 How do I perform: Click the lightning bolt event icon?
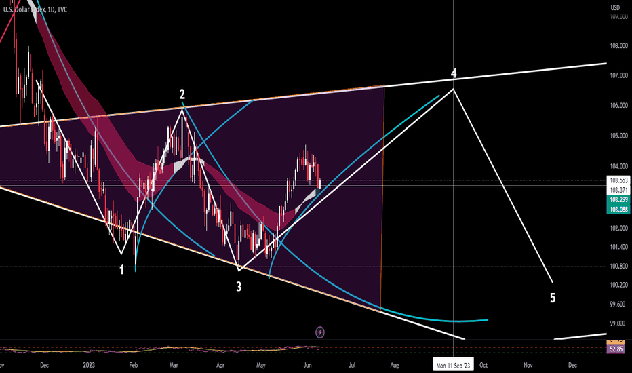tap(319, 332)
